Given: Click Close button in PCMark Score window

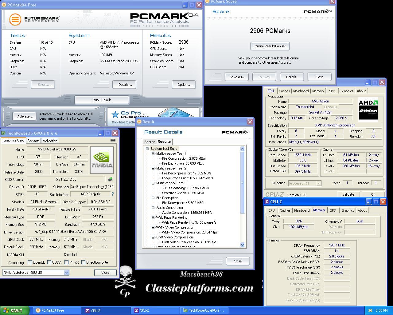Looking at the screenshot, I should click(x=319, y=77).
